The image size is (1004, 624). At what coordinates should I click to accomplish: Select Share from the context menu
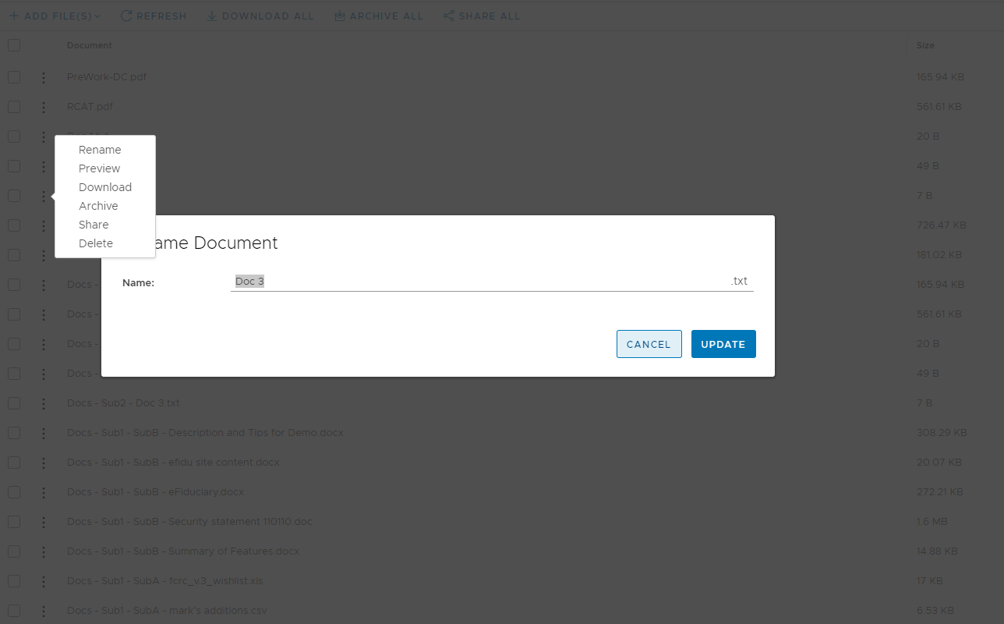[x=93, y=224]
